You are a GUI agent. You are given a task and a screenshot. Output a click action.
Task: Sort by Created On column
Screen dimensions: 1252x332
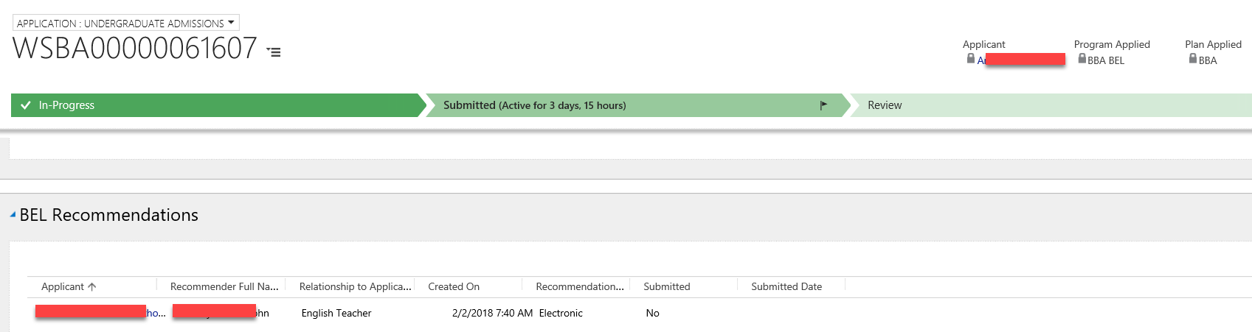click(x=454, y=287)
